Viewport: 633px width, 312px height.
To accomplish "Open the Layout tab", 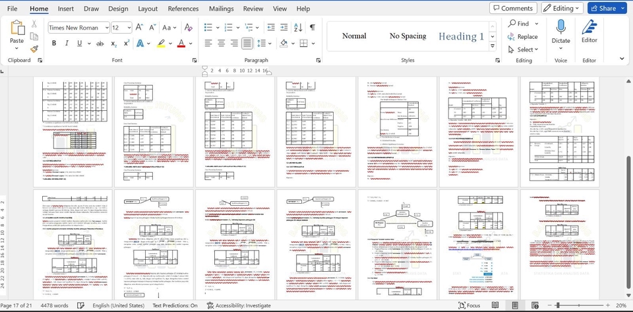I will click(x=148, y=9).
